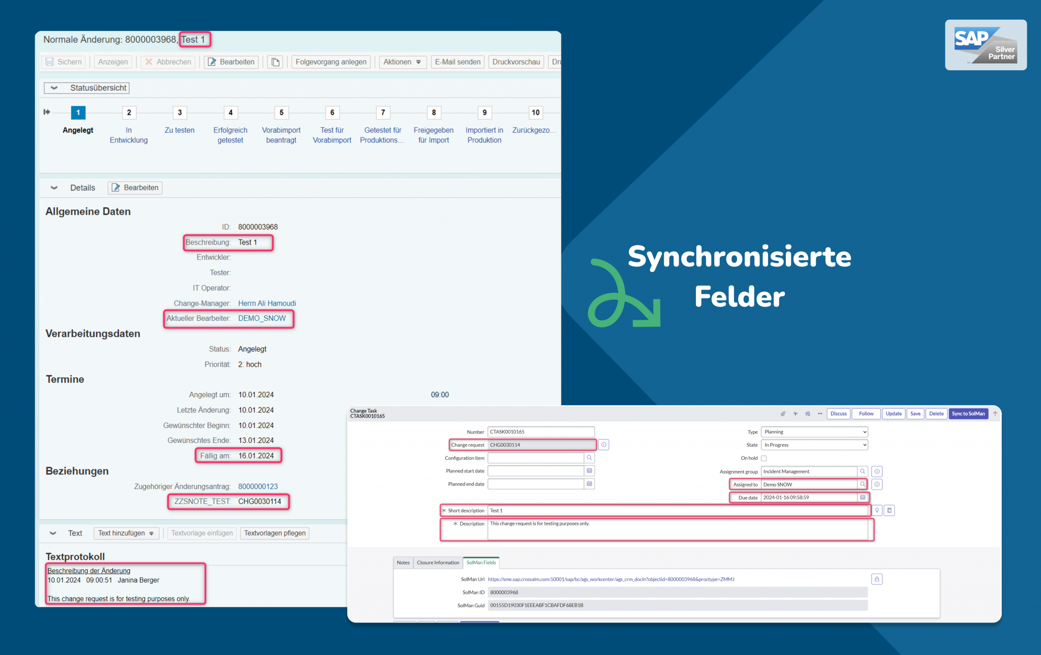Show info for Assignment group Incident Management
This screenshot has height=655, width=1041.
pyautogui.click(x=877, y=471)
